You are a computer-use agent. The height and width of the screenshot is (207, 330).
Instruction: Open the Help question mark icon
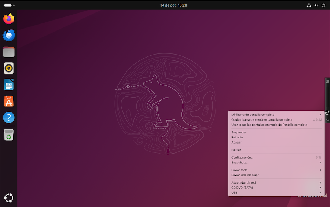[x=9, y=118]
